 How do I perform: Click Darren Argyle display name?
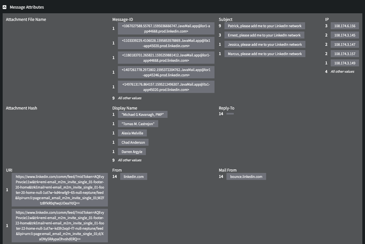(132, 152)
